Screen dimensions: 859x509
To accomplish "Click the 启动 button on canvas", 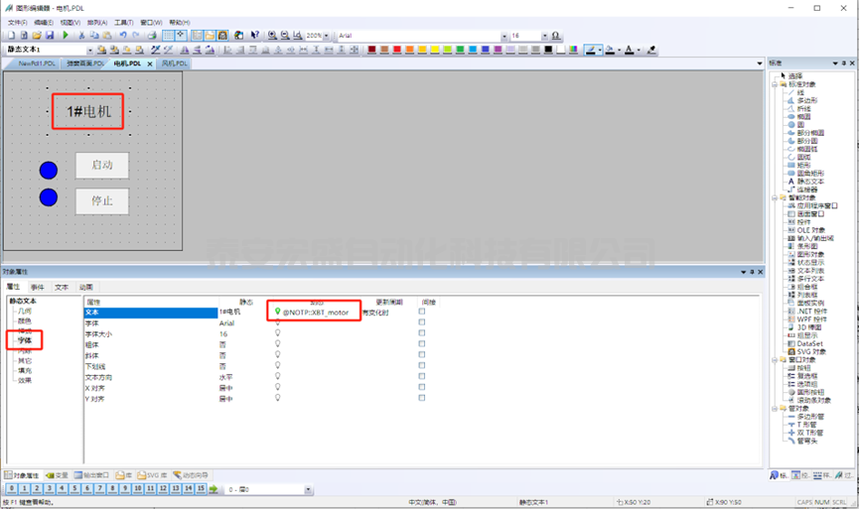I will point(101,165).
